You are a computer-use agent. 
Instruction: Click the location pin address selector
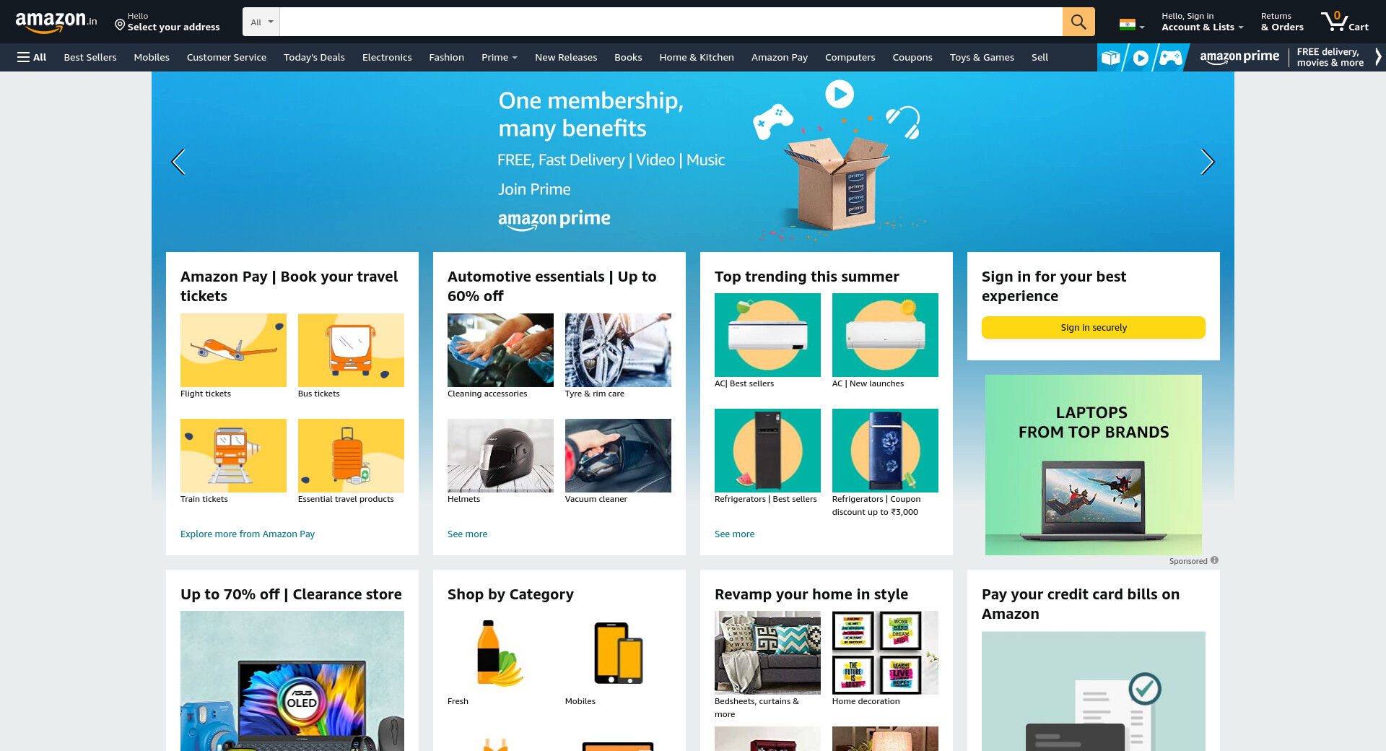pos(167,22)
